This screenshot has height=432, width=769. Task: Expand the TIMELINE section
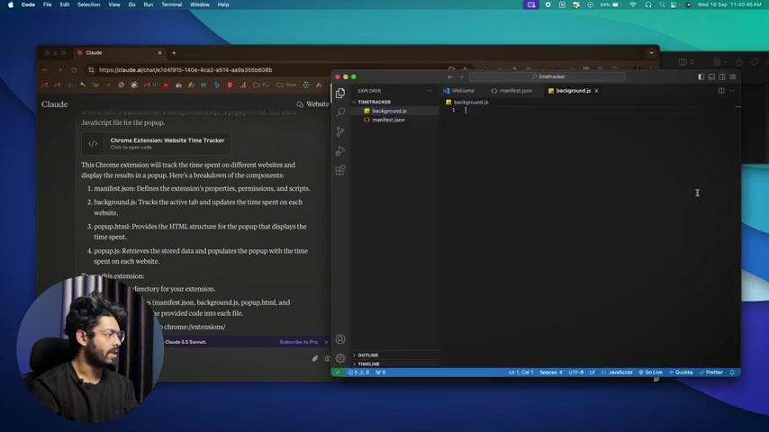(369, 364)
